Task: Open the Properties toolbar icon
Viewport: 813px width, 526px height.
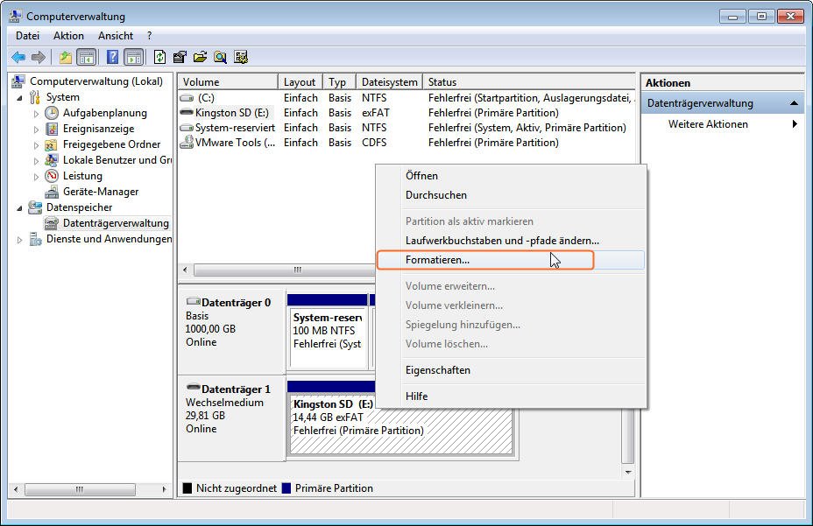Action: coord(180,57)
